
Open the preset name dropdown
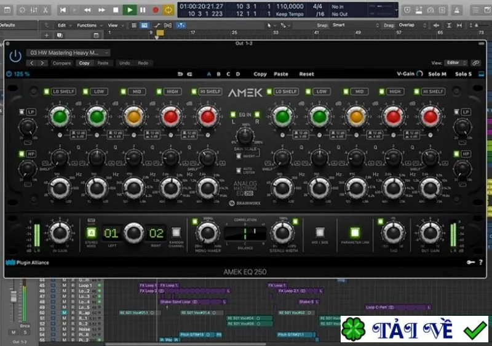click(x=68, y=53)
